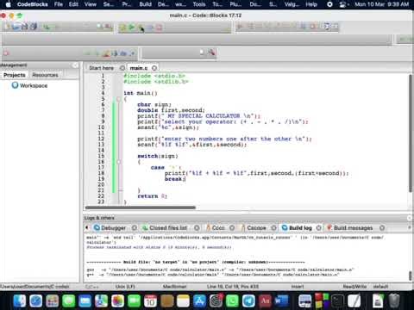
Task: Open Finder from the Dock
Action: coord(20,301)
